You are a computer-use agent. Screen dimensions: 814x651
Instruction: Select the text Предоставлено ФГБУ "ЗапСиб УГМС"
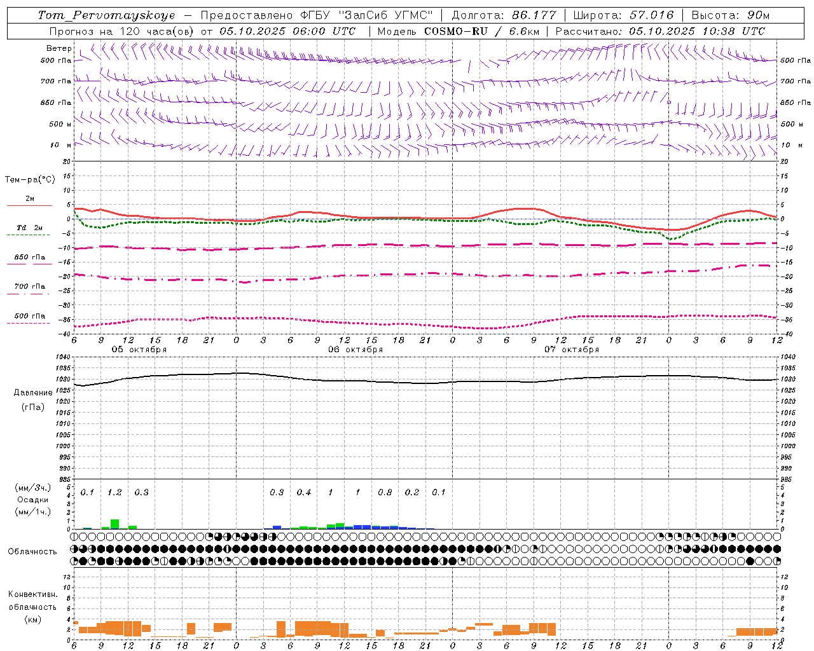[x=316, y=15]
